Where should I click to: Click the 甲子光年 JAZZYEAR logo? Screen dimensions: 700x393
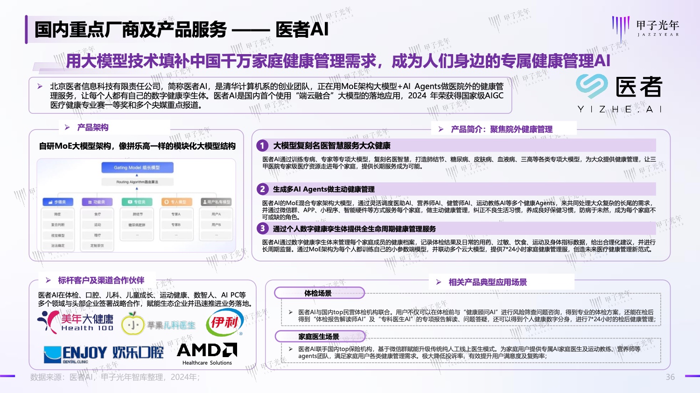coord(645,28)
